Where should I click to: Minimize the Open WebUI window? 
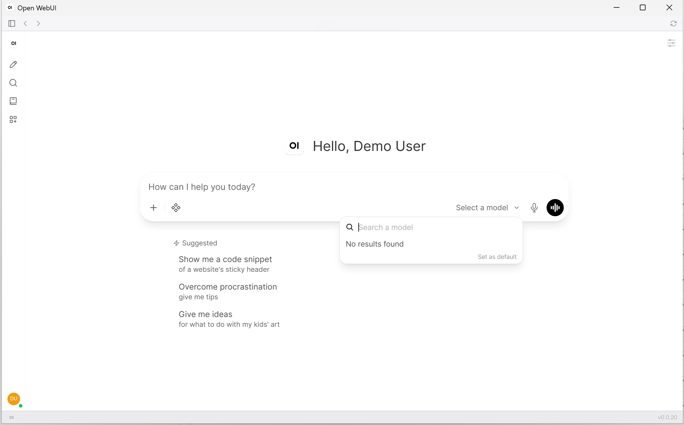[617, 8]
